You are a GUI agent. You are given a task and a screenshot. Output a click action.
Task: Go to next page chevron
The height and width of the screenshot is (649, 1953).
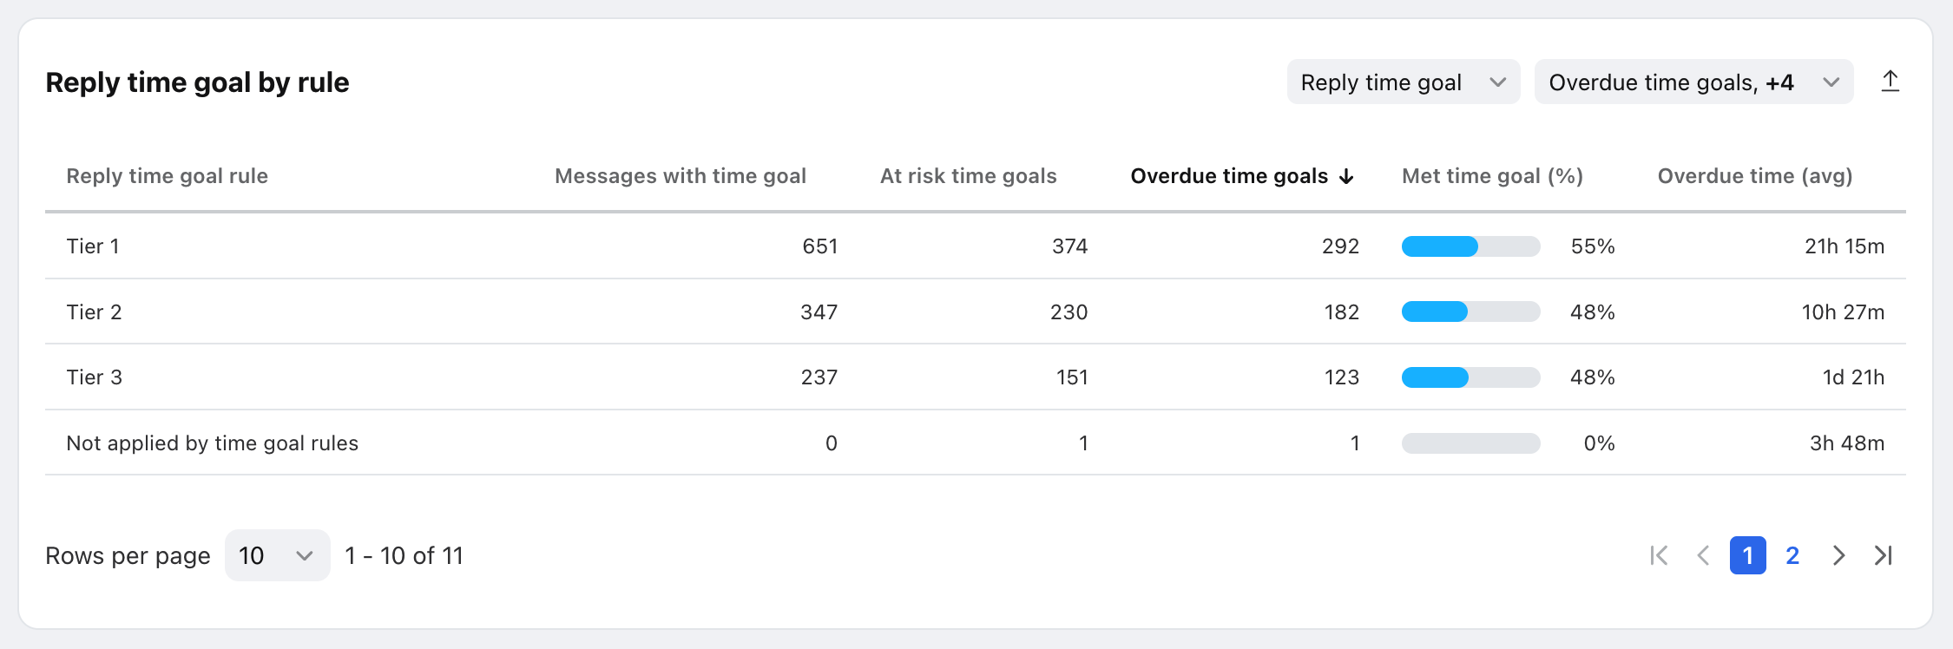tap(1838, 555)
